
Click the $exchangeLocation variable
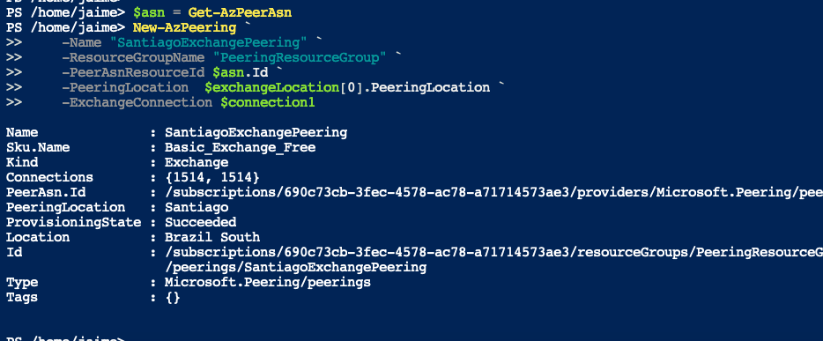tap(272, 87)
